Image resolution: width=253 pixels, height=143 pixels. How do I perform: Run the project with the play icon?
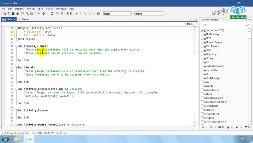pos(77,14)
